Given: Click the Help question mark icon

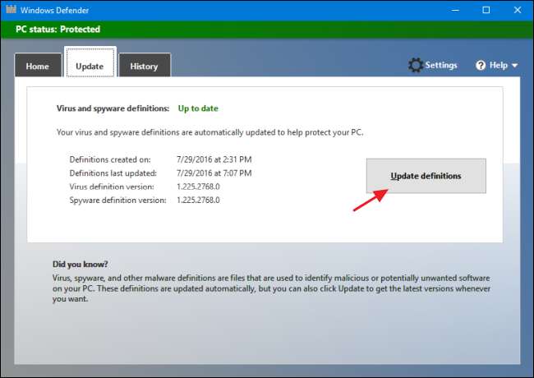Looking at the screenshot, I should [481, 66].
